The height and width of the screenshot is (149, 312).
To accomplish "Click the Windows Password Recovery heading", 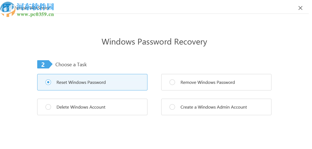I will 154,42.
